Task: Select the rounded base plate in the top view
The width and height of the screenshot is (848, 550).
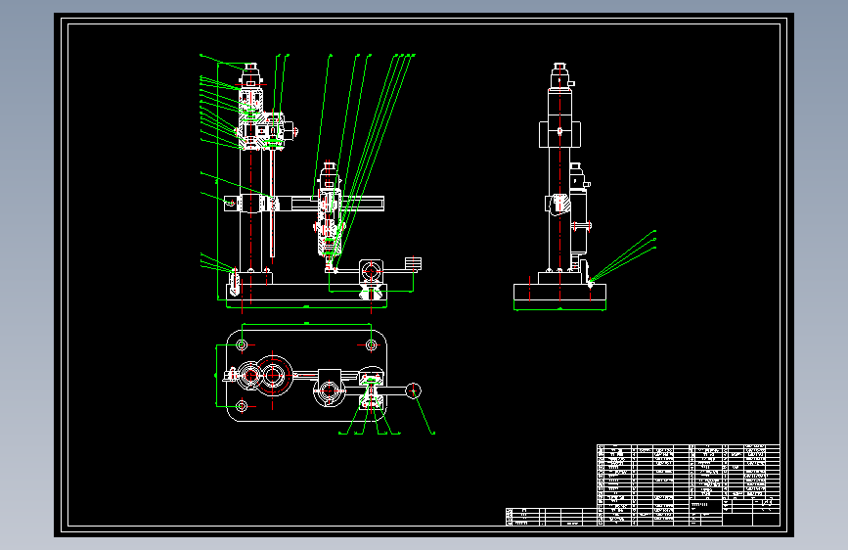Action: [307, 375]
